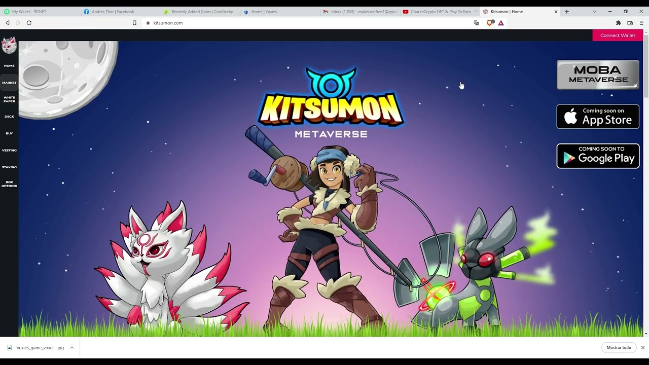
Task: Click the Mostrar todo downloads button
Action: [x=619, y=348]
